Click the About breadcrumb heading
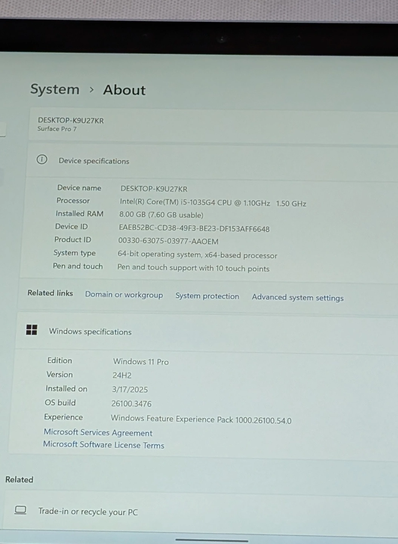Image resolution: width=398 pixels, height=544 pixels. coord(124,90)
